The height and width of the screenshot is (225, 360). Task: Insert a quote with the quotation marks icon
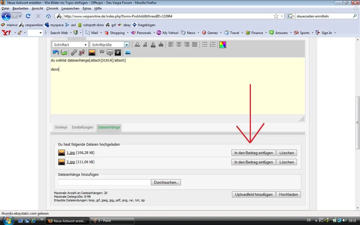click(102, 52)
